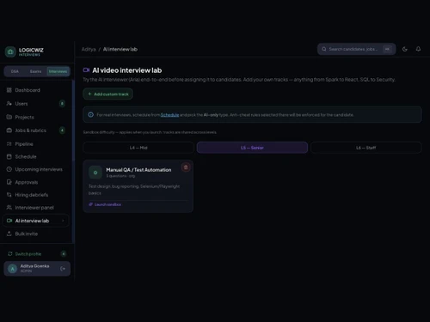Go to Hiring debriefs page
Viewport: 430px width, 322px height.
(36, 195)
